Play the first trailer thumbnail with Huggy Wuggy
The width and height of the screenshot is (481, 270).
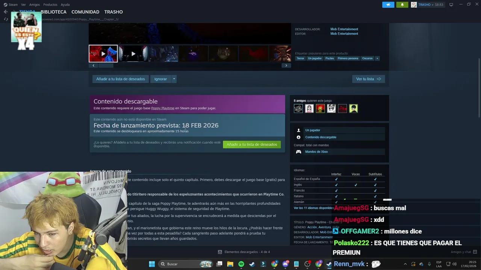(103, 54)
